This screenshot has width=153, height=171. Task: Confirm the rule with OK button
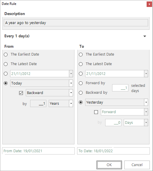109,165
